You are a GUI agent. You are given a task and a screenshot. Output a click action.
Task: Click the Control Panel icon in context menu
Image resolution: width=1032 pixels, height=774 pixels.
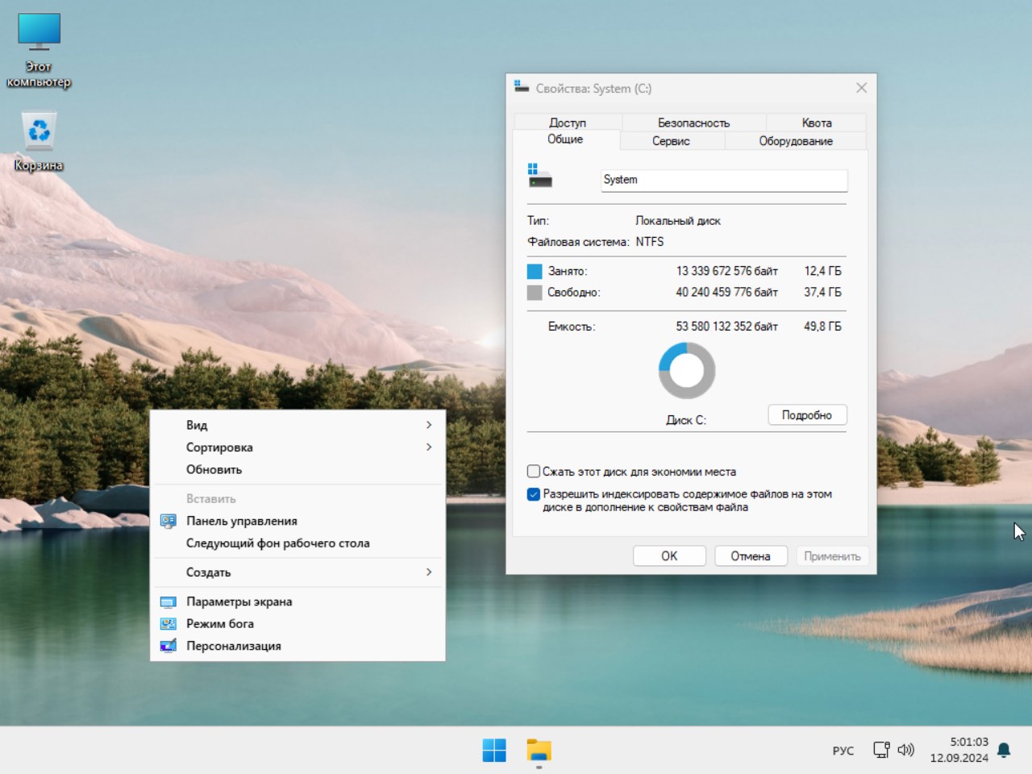[x=168, y=521]
